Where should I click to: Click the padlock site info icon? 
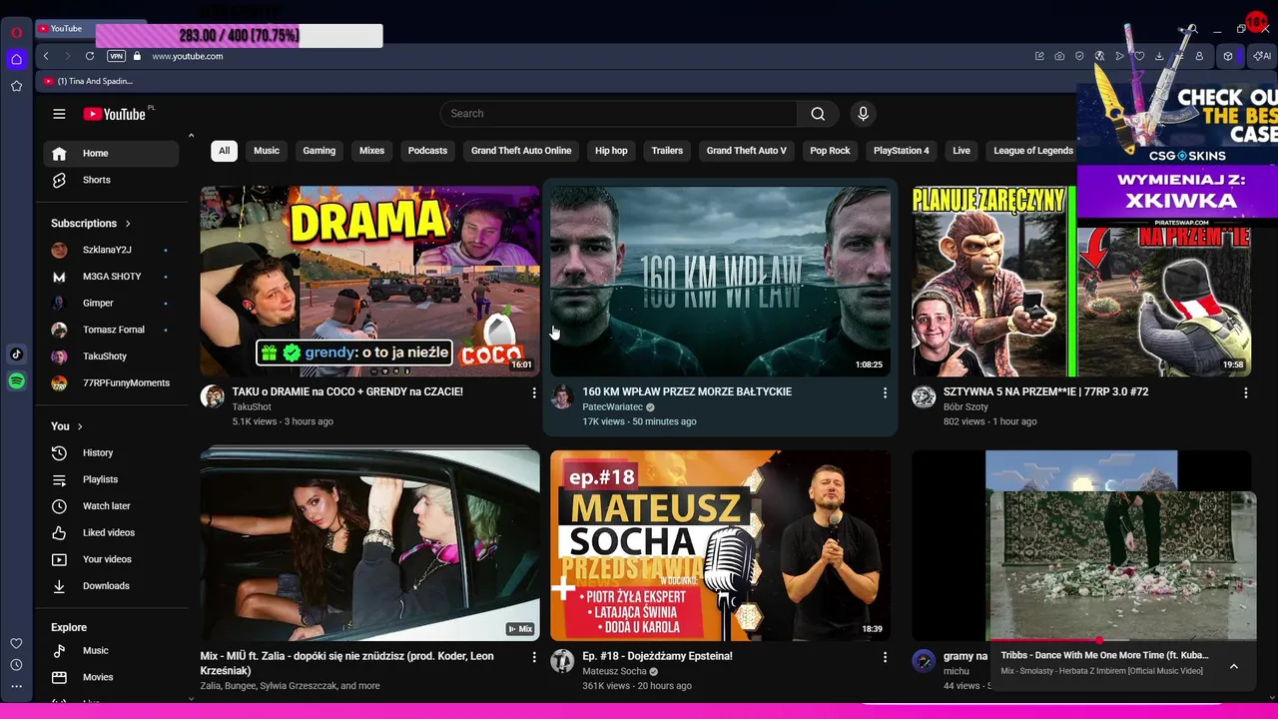(x=137, y=56)
